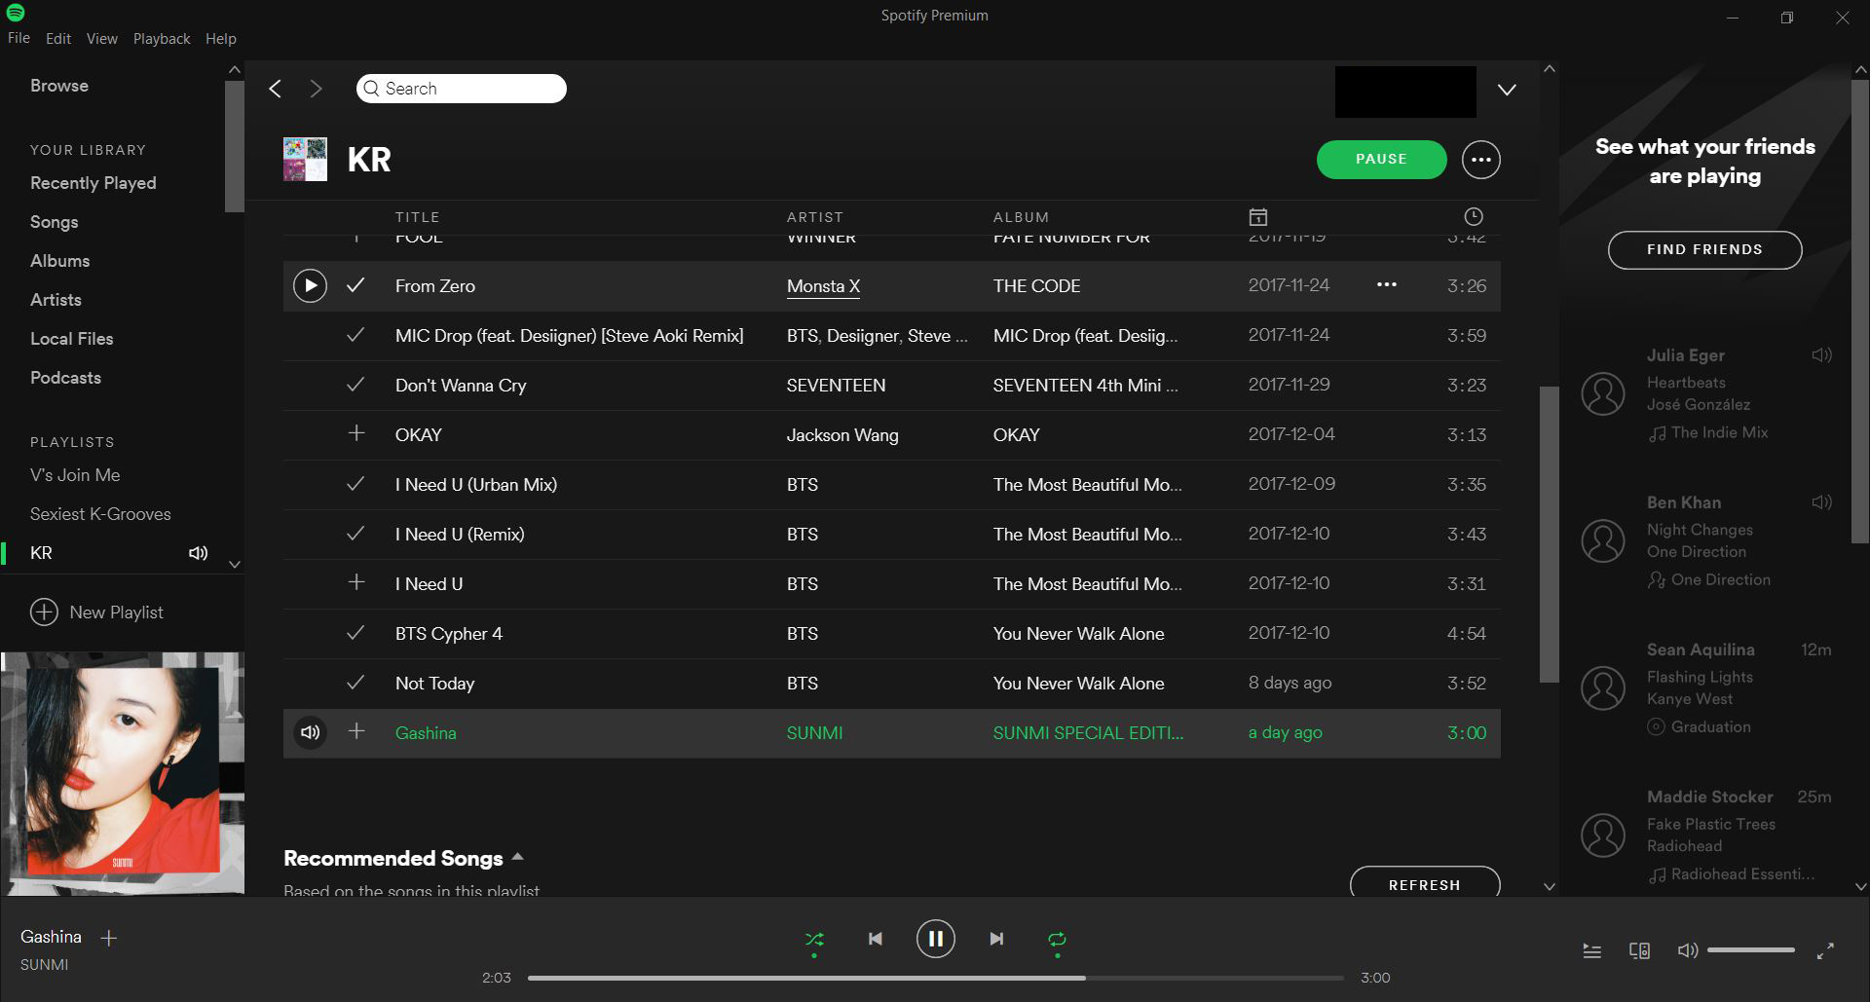Screen dimensions: 1870x1002
Task: Click the speaker icon beside Julia Eger
Action: [1821, 355]
